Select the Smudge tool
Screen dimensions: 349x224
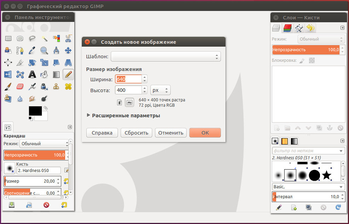point(32,99)
